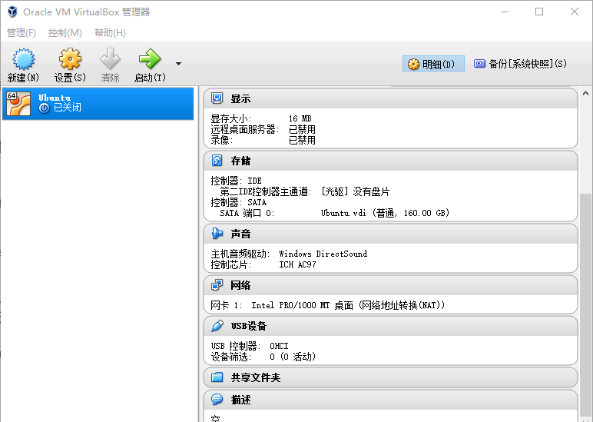Switch to 备份[系统快照] snapshots view

click(520, 64)
